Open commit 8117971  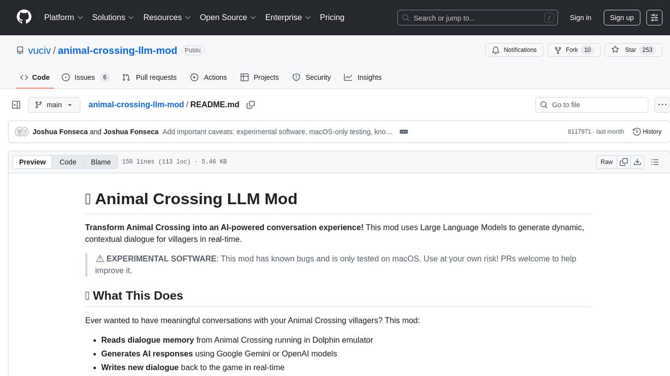[x=579, y=132]
